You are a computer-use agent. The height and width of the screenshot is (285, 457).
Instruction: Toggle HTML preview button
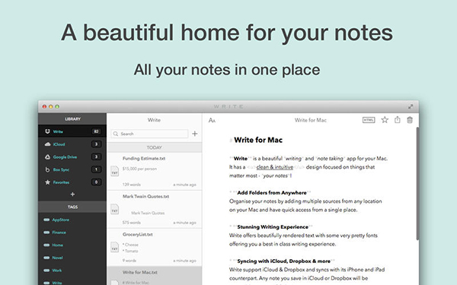coord(369,120)
